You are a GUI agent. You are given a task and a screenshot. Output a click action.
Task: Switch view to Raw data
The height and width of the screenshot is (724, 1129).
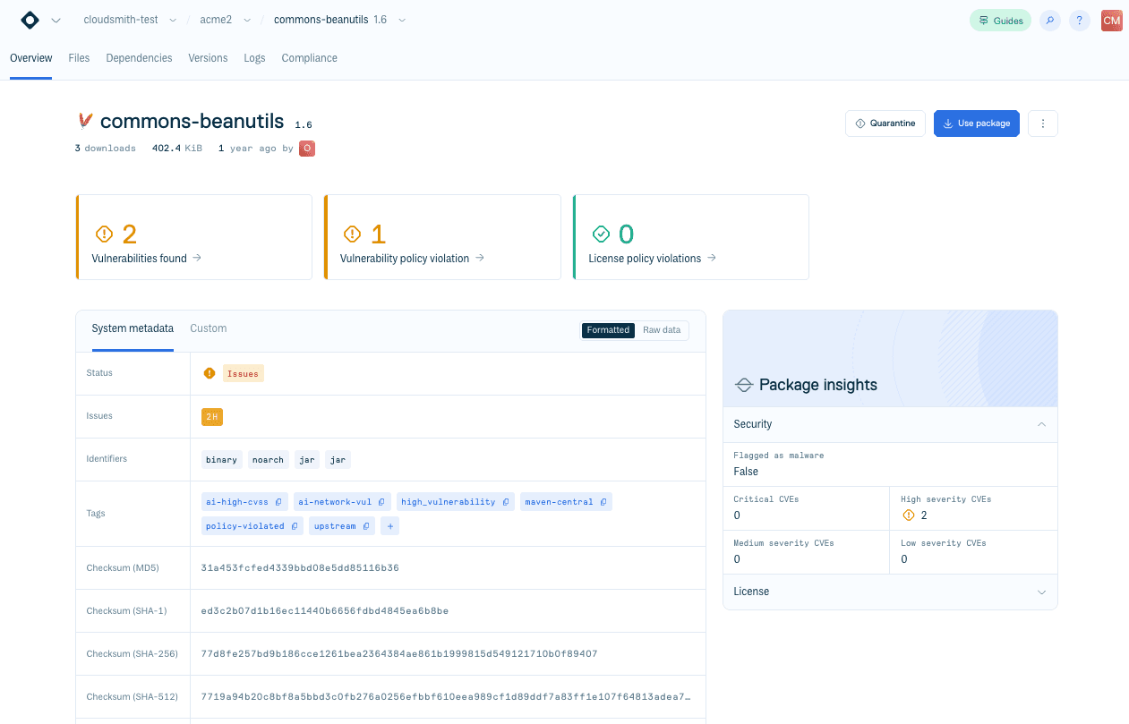(x=662, y=330)
